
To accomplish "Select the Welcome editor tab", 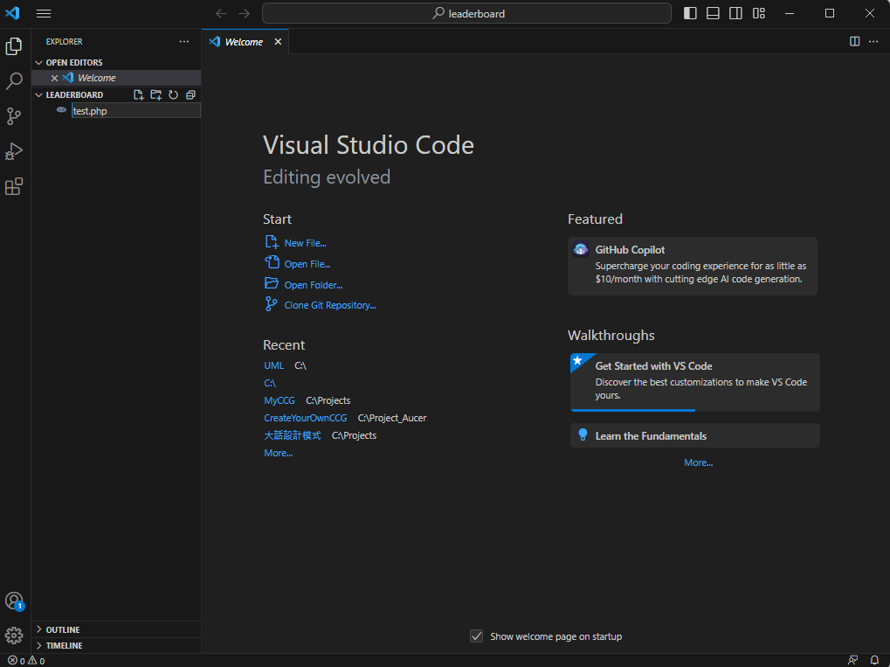I will pos(243,41).
